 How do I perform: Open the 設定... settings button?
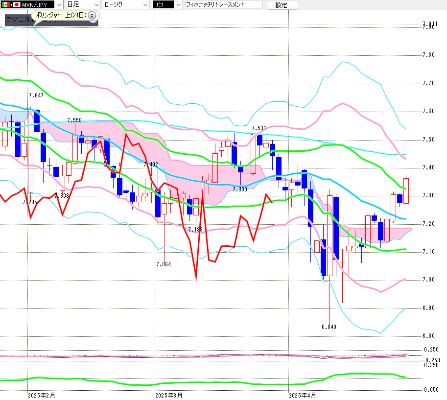coord(283,5)
